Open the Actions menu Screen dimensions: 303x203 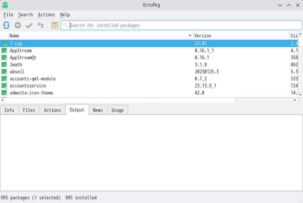[47, 15]
